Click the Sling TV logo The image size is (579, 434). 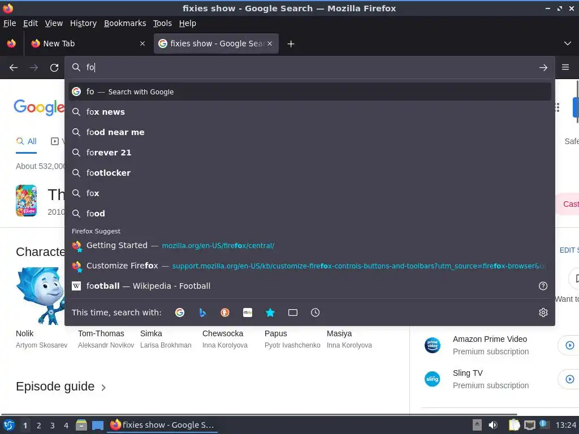point(433,379)
